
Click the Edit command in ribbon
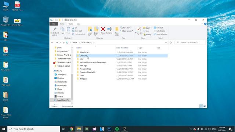(x=146, y=31)
